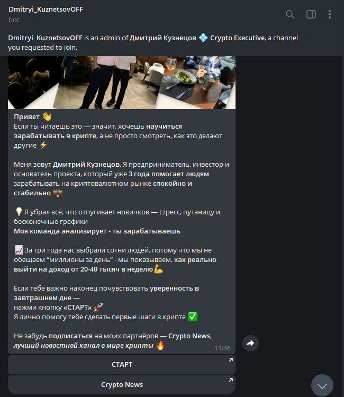Click the rocket emoji after «СТАРТ»
344x397 pixels.
point(98,308)
